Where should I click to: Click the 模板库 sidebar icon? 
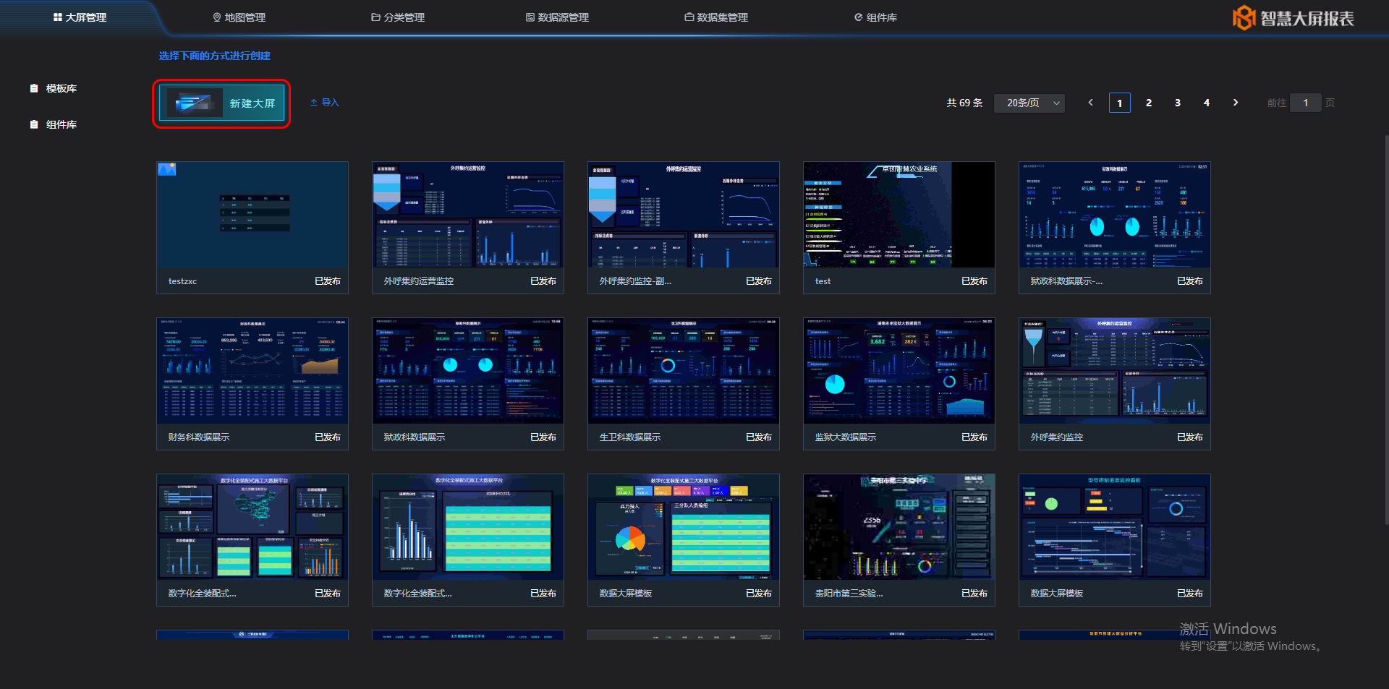34,88
